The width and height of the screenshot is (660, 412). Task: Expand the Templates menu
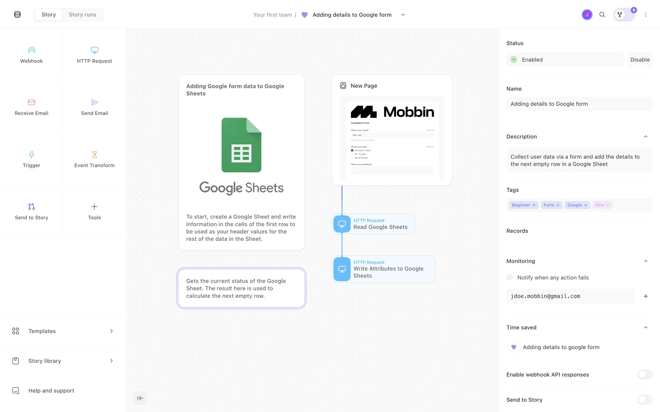coord(63,331)
